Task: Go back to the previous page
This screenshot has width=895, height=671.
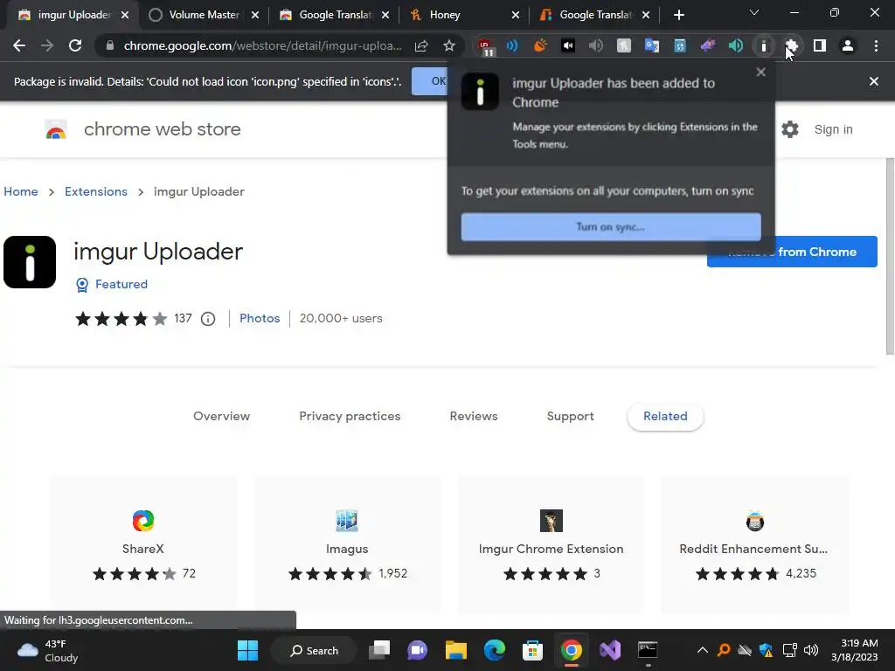Action: 19,45
